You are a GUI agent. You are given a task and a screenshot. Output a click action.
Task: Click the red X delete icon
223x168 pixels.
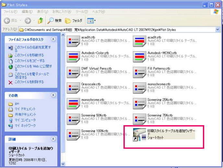tap(10, 82)
